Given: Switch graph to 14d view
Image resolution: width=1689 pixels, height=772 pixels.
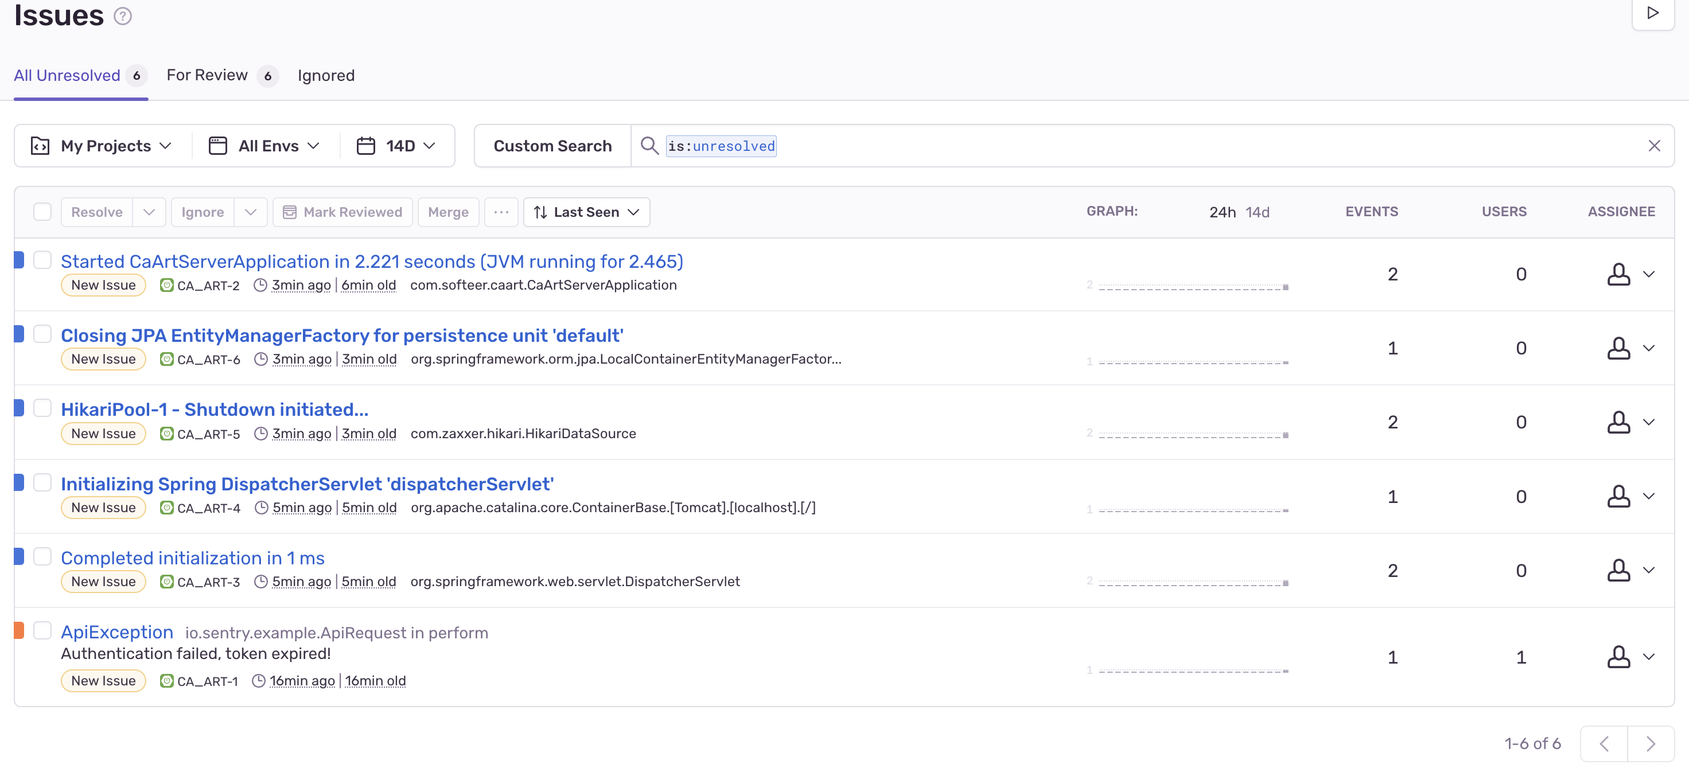Looking at the screenshot, I should coord(1257,212).
